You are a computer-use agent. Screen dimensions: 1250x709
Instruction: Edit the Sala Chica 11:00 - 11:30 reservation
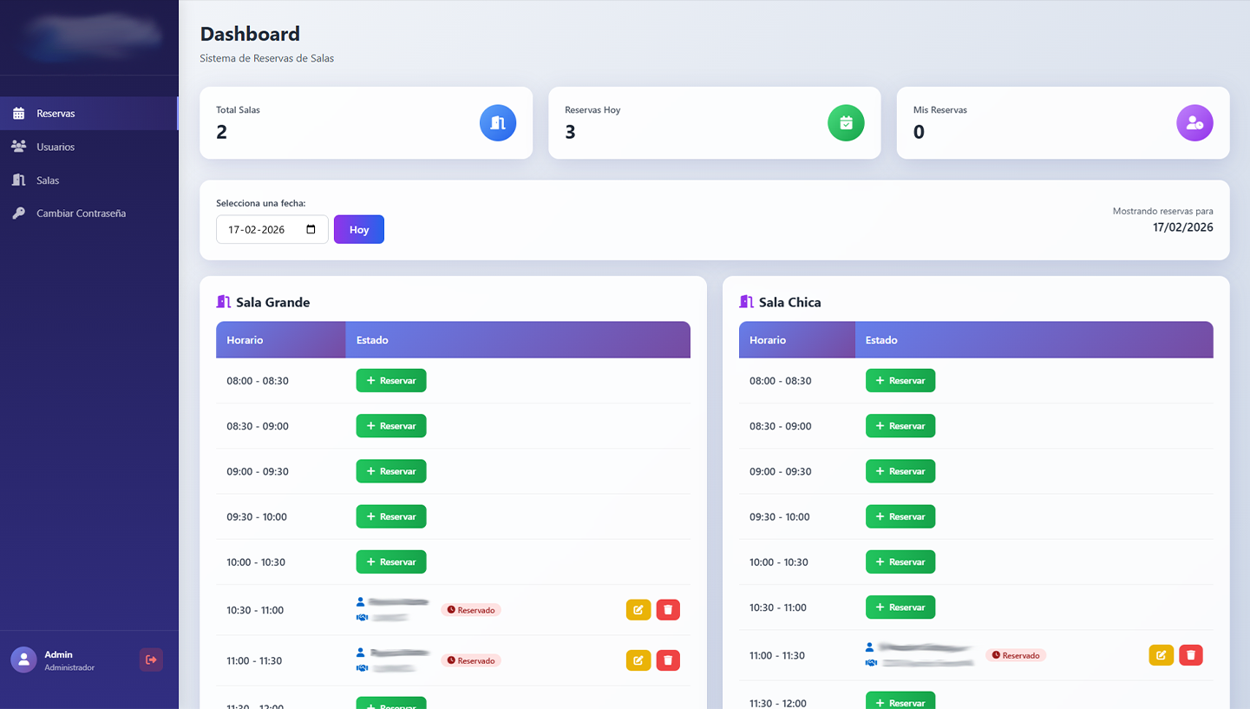pyautogui.click(x=1161, y=655)
